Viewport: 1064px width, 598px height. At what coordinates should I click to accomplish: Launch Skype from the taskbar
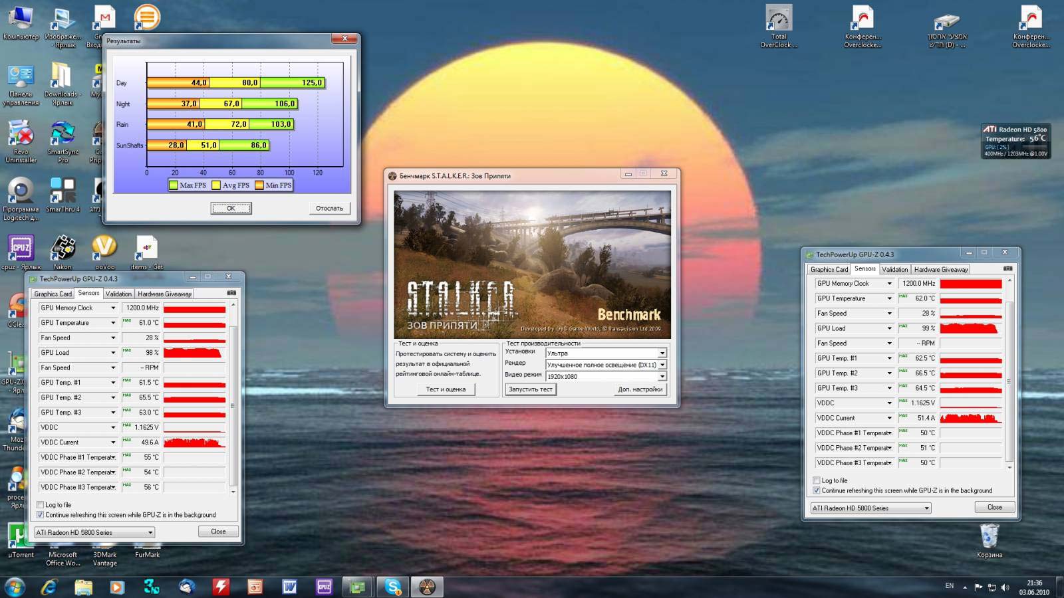point(392,587)
